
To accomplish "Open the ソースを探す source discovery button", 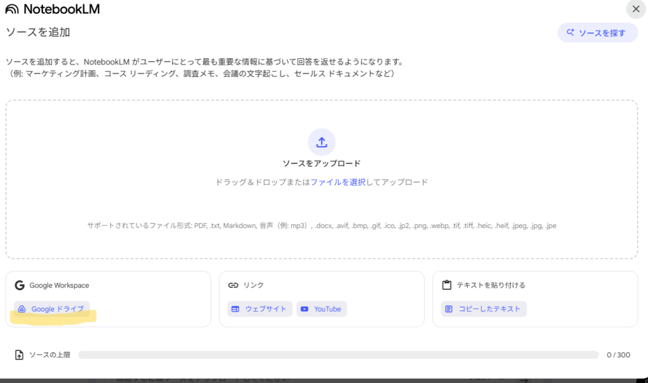I will click(x=597, y=33).
